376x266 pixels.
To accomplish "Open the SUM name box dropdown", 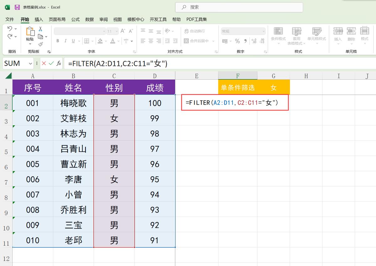I will click(30, 63).
